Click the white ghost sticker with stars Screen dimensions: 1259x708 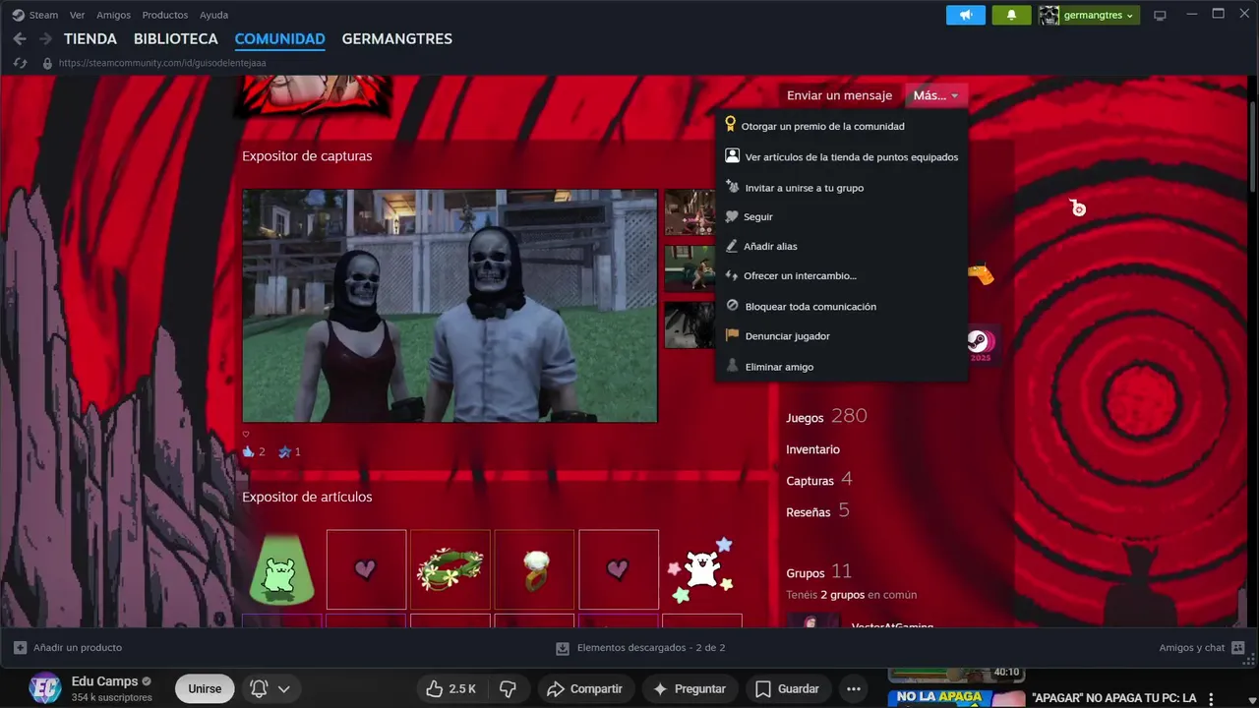[701, 569]
